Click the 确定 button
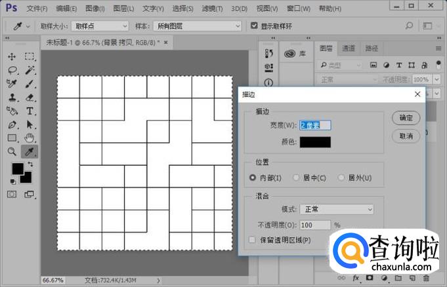The height and width of the screenshot is (287, 447). [406, 118]
